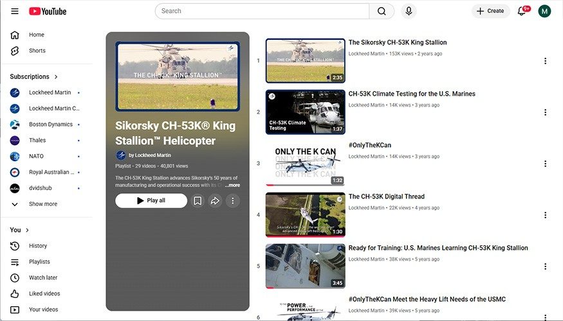Viewport: 563px width, 321px height.
Task: Click the History clock icon
Action: pos(15,246)
